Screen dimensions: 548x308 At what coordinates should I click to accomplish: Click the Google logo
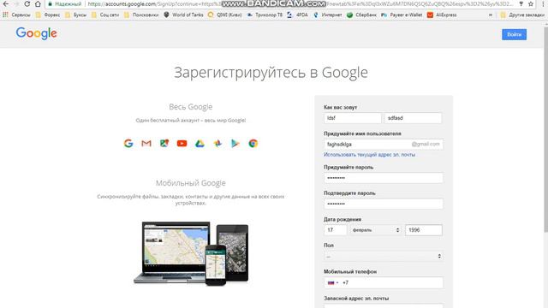(x=36, y=33)
